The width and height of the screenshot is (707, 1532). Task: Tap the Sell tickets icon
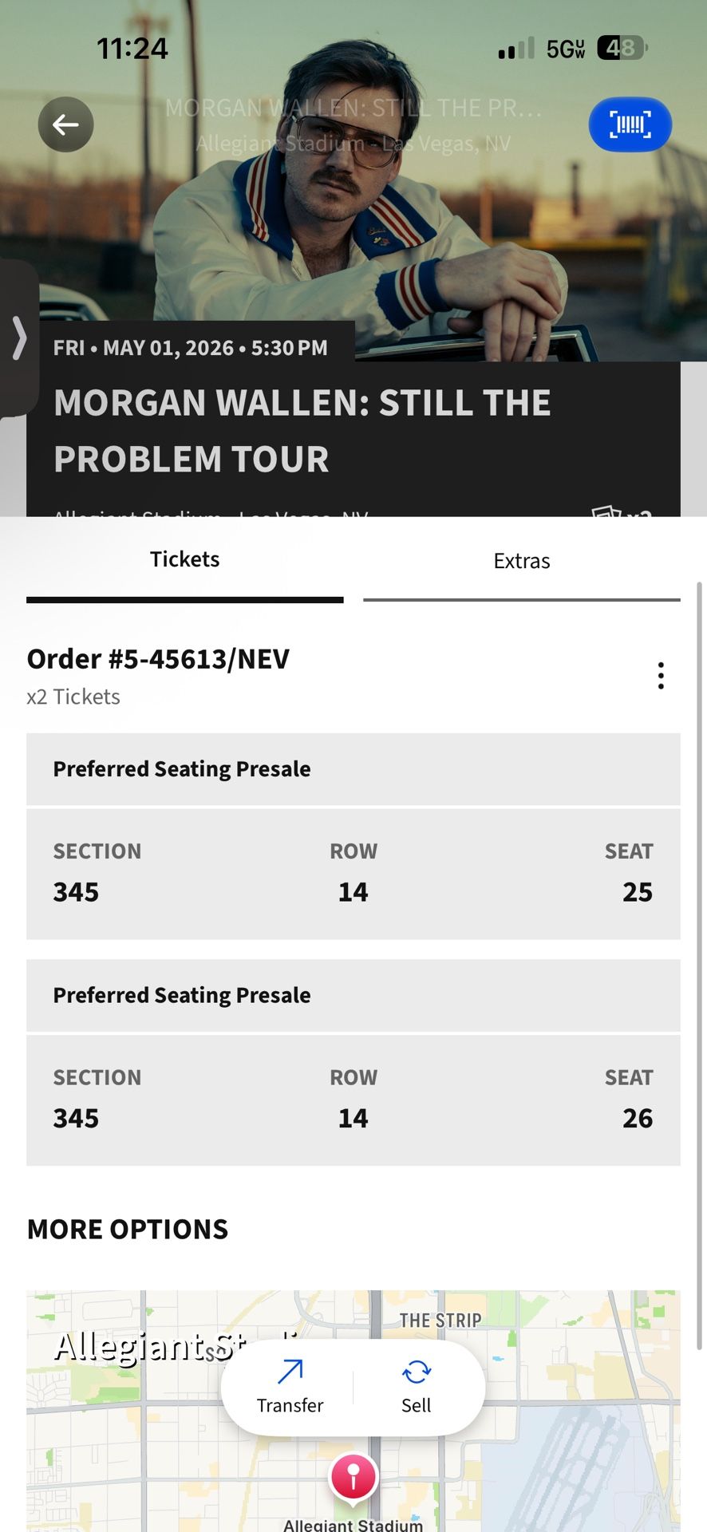pos(416,1372)
